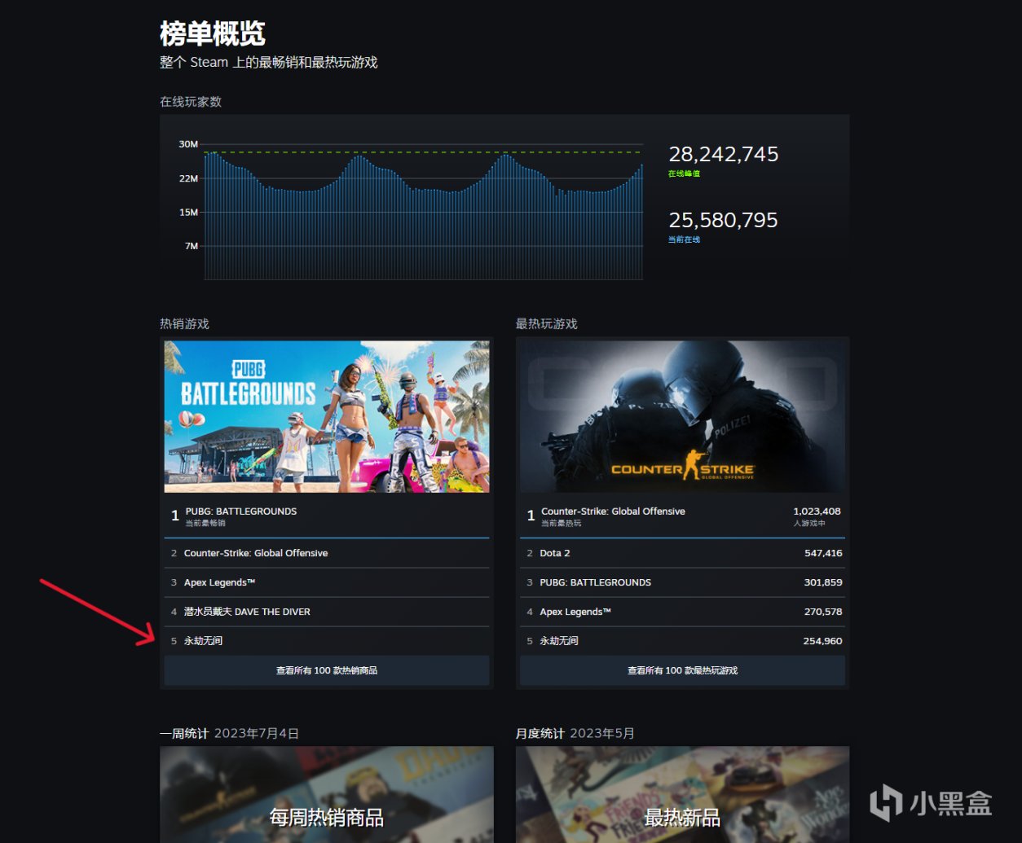Screen dimensions: 1022x843
Task: Click the 热销游戏 section heading
Action: pos(184,323)
